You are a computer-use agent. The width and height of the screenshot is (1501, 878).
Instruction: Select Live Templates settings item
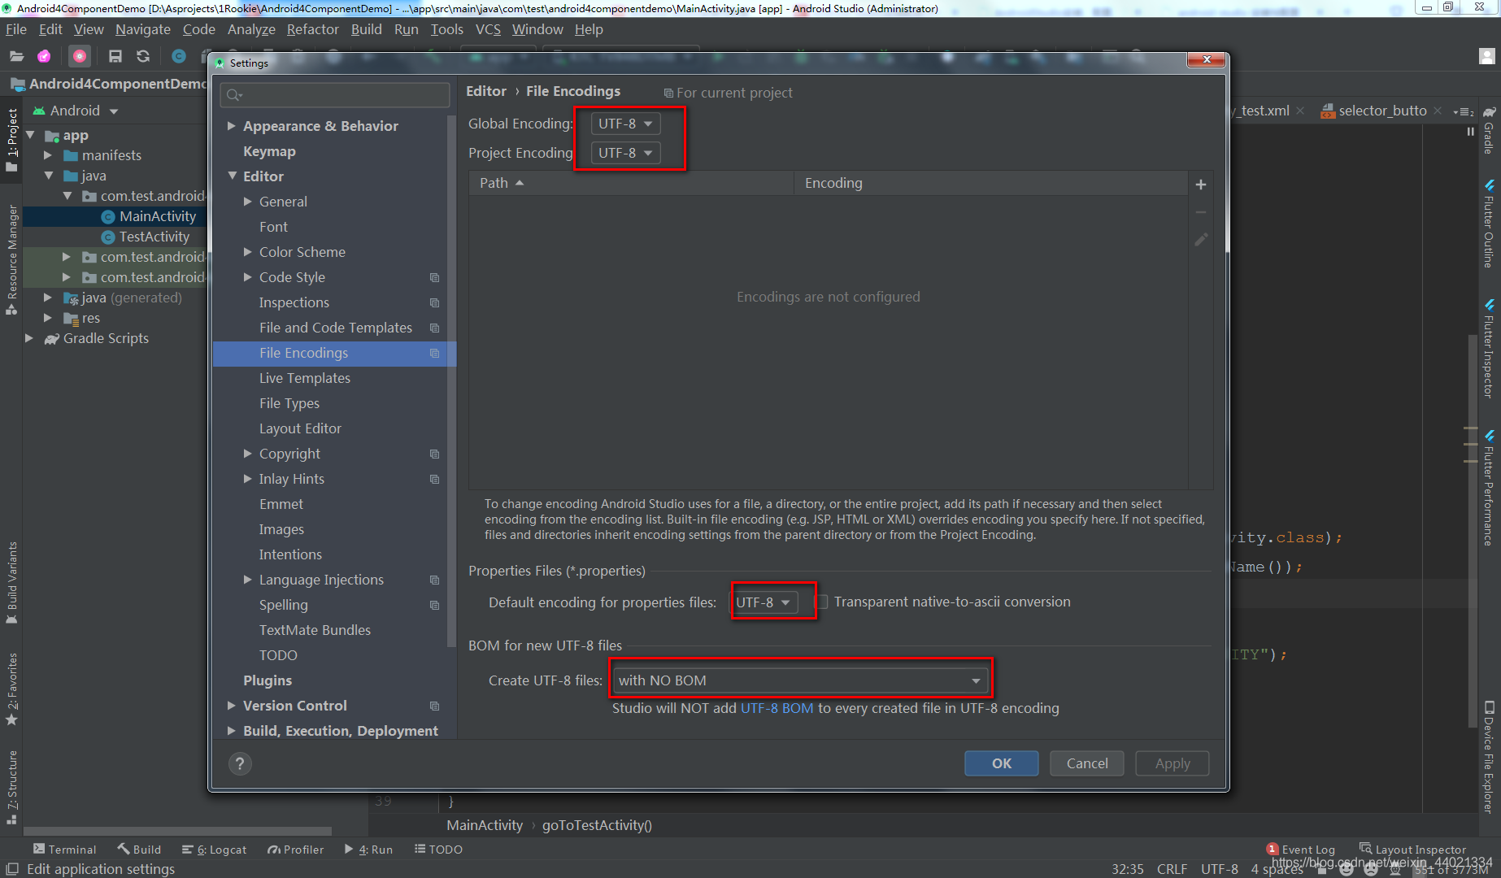[x=305, y=378]
